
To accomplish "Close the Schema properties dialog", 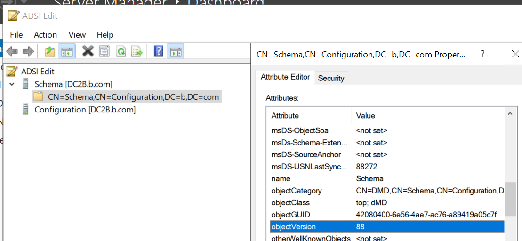I will [x=515, y=54].
